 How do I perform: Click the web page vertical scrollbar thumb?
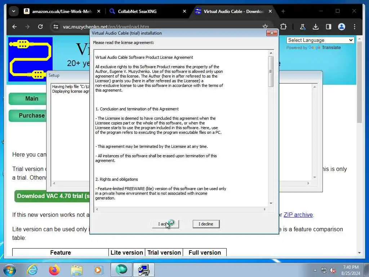coord(359,82)
